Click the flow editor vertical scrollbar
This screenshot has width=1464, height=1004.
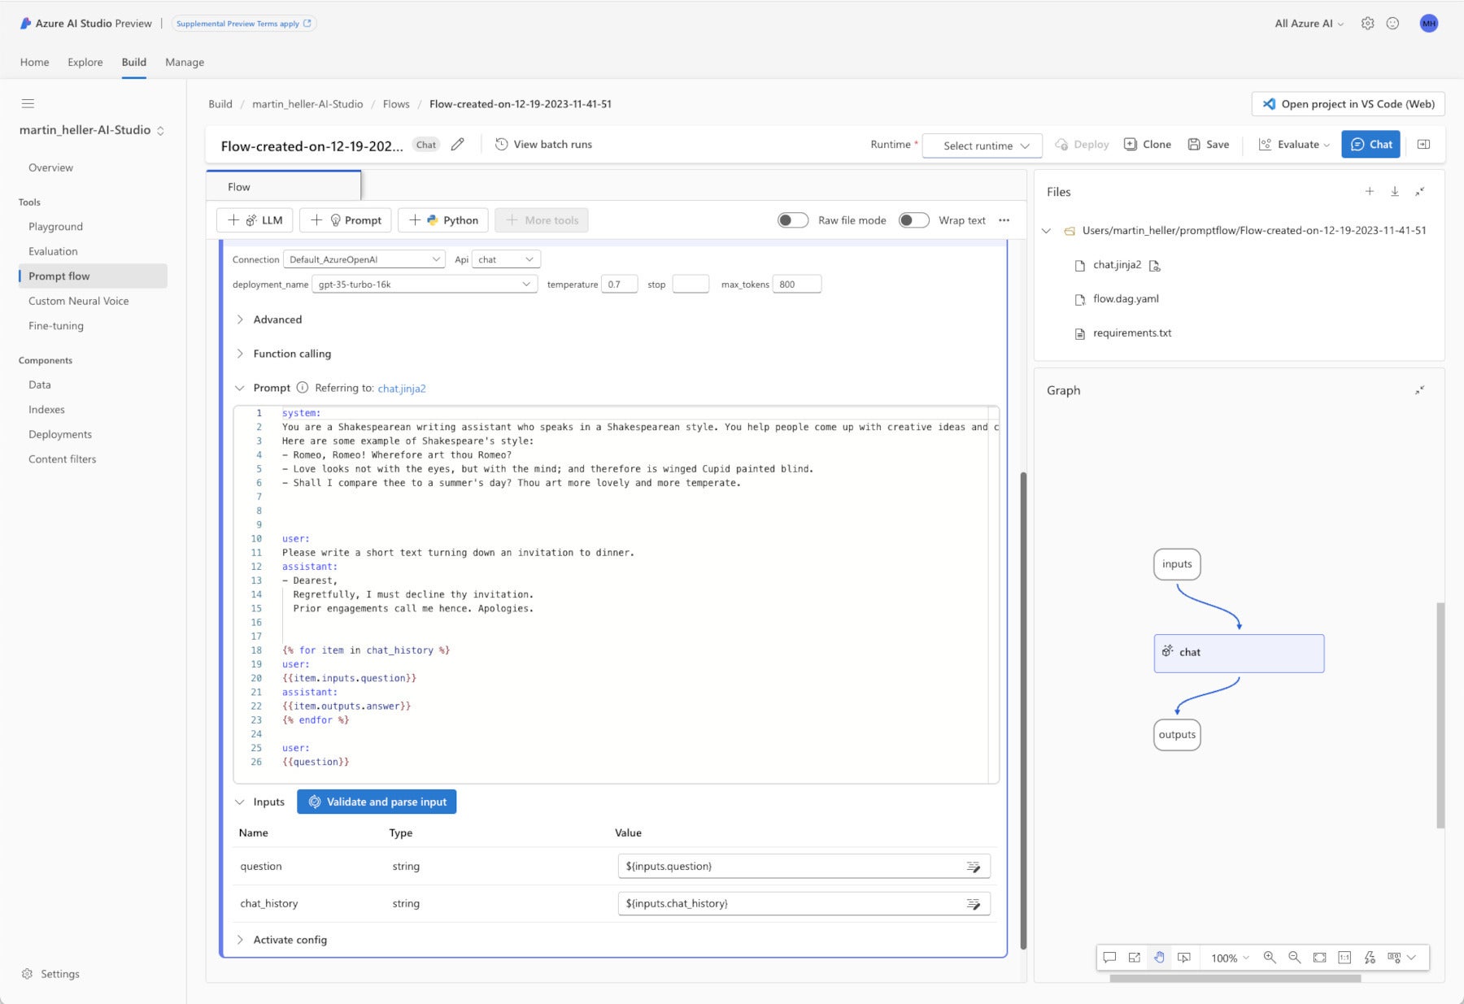tap(1023, 711)
